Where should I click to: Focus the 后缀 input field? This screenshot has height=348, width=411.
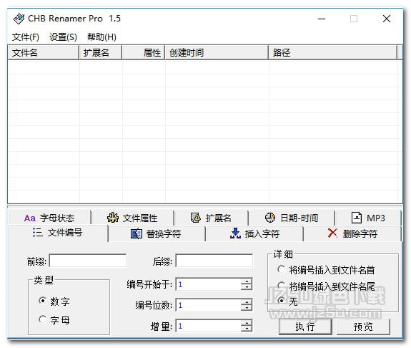(214, 261)
